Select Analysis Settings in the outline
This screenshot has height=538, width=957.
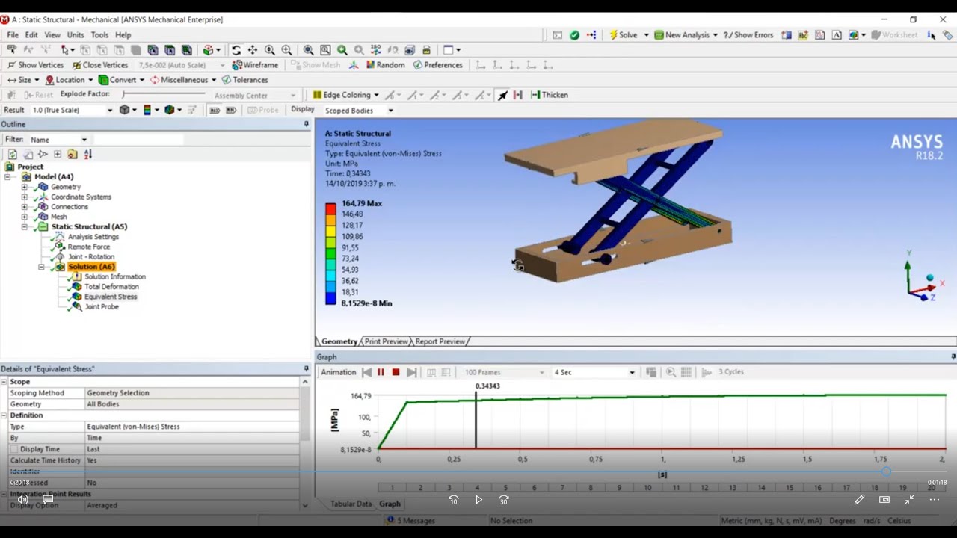(93, 237)
